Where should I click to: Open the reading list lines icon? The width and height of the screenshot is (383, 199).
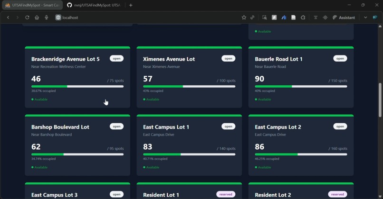click(x=316, y=18)
